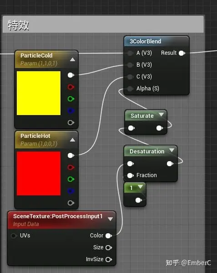217x273 pixels.
Task: Click SceneTexture Size output pin
Action: [x=109, y=247]
